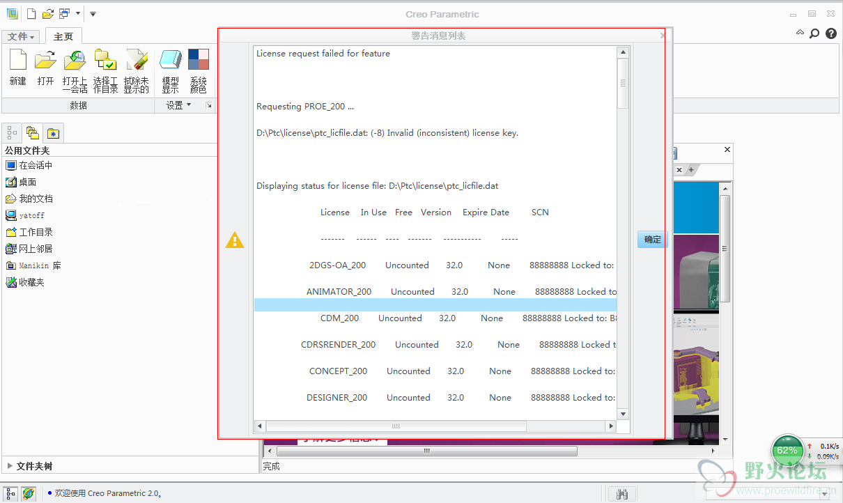Close the current browser tab
Screen dimensions: 843x503
pos(679,169)
